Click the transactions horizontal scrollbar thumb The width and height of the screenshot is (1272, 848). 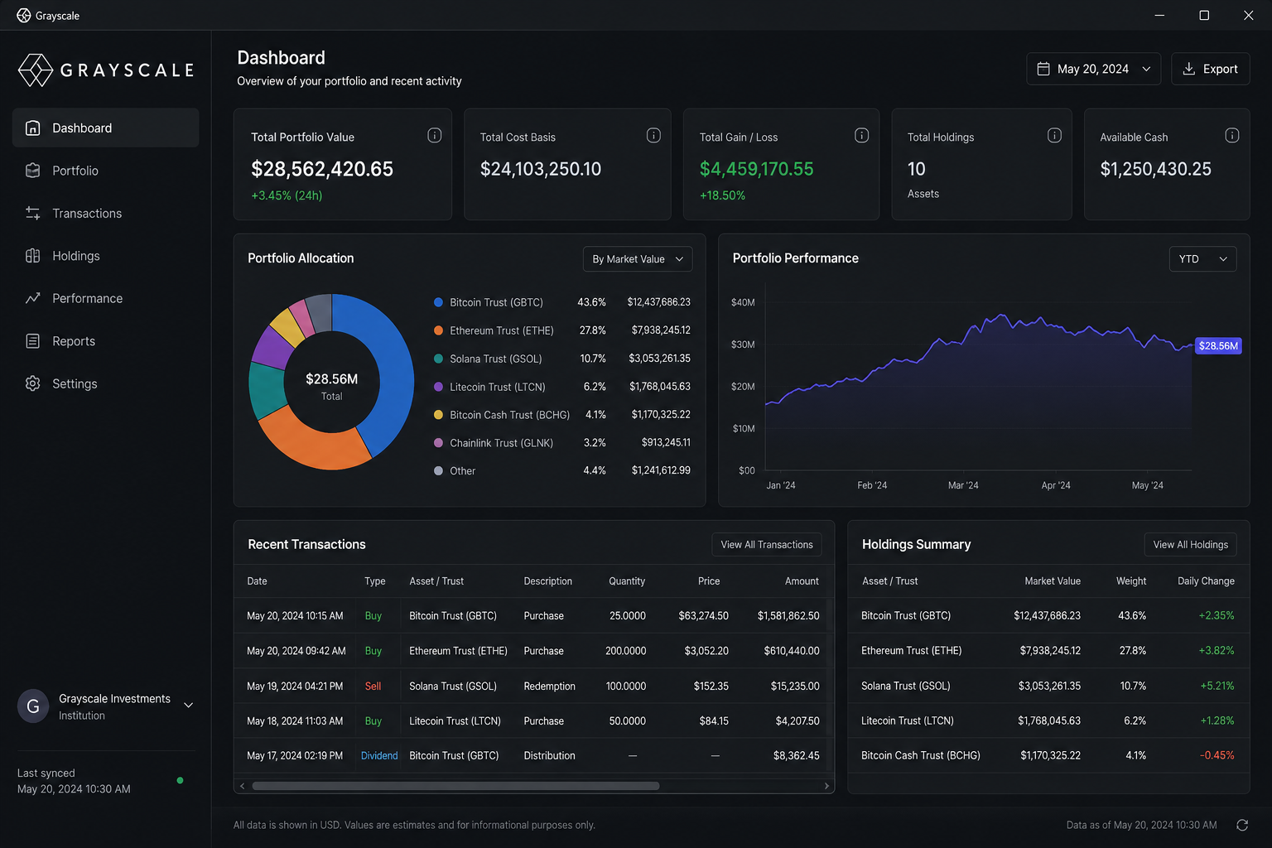point(455,786)
